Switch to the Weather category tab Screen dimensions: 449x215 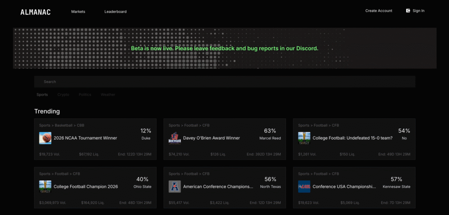[108, 94]
